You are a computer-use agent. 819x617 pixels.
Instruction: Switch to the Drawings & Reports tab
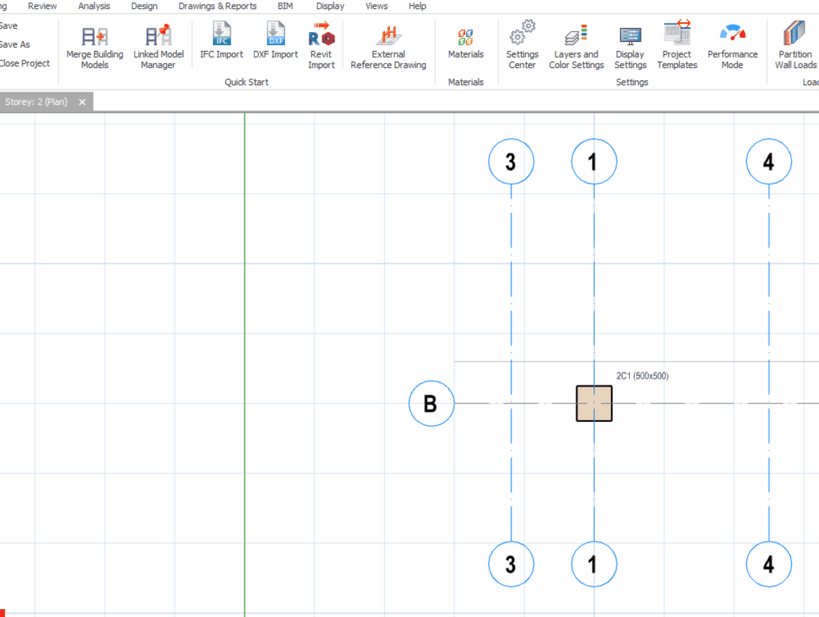point(218,6)
